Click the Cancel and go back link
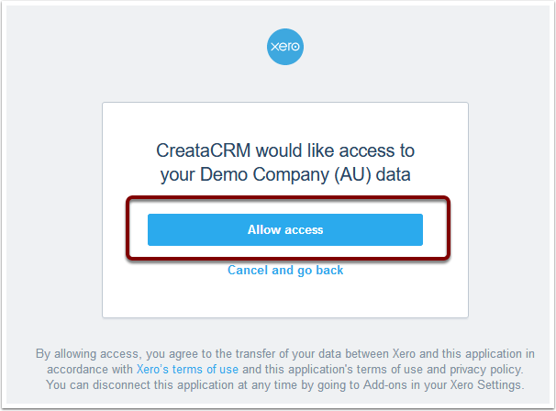The image size is (556, 411). (285, 271)
